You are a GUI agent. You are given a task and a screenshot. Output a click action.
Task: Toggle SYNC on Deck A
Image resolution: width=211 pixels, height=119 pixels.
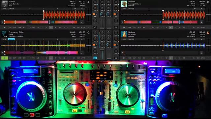point(5,9)
